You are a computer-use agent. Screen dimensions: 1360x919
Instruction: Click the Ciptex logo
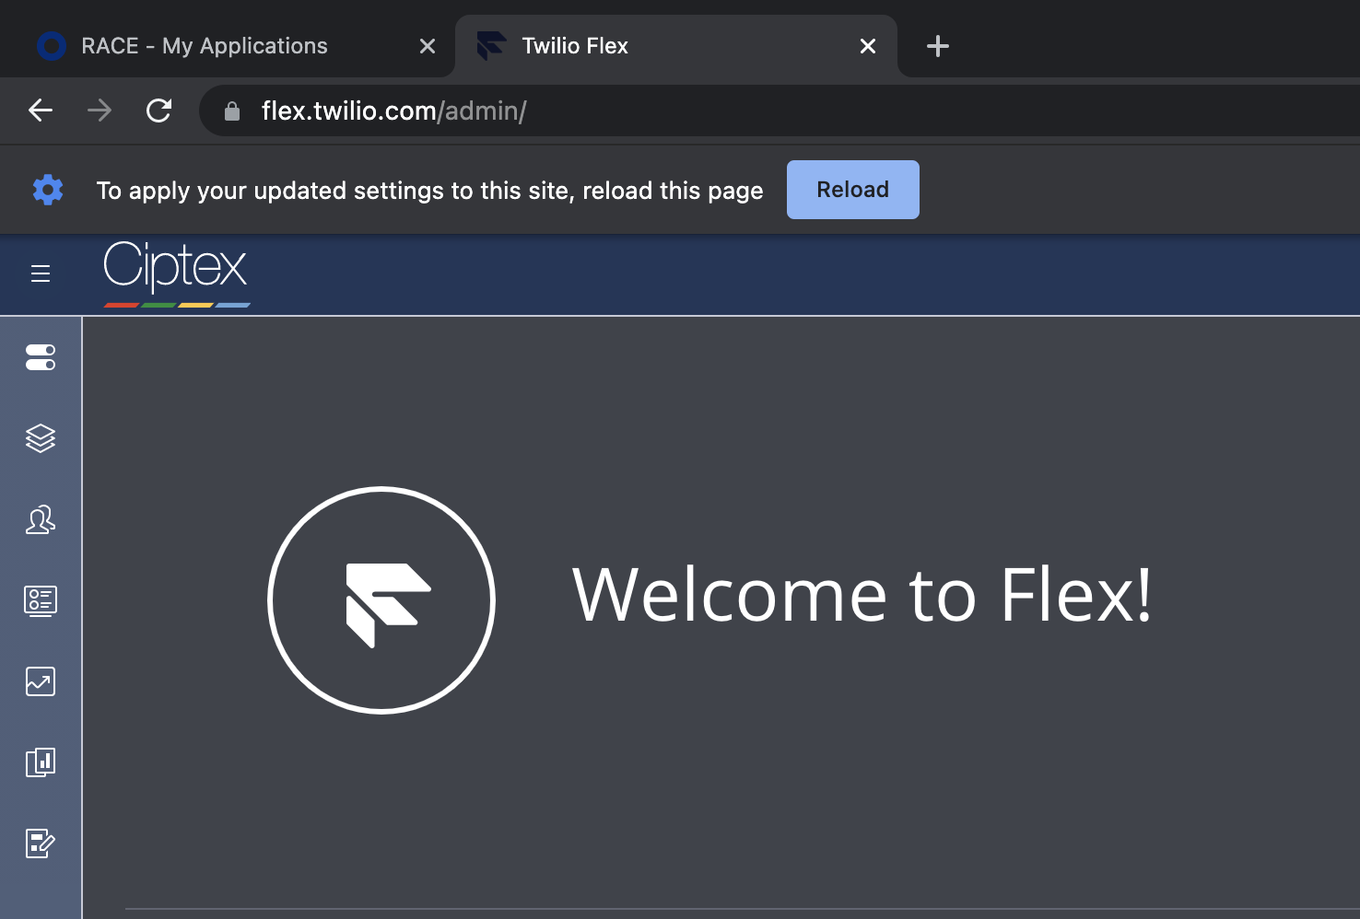tap(176, 273)
